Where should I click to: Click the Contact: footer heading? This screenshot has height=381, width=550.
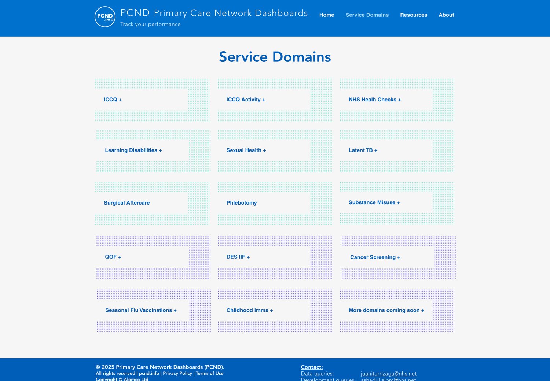(312, 367)
